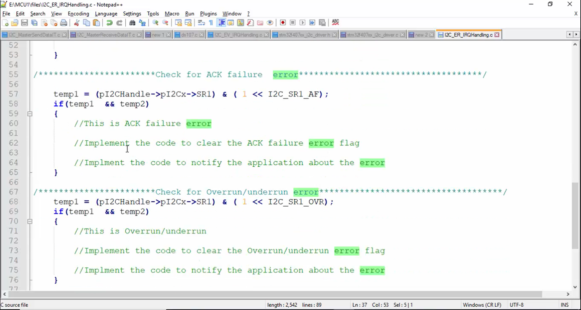Image resolution: width=581 pixels, height=310 pixels.
Task: Zoom in using the magnifier plus icon
Action: pos(155,23)
